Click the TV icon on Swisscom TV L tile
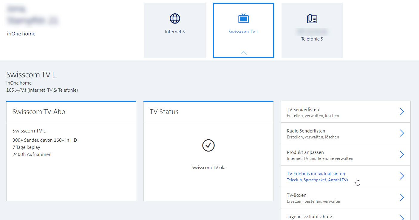This screenshot has height=220, width=419. [244, 18]
